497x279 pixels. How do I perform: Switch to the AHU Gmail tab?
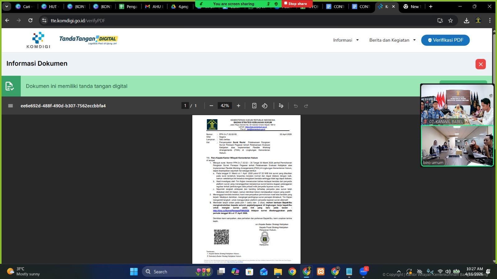click(154, 7)
